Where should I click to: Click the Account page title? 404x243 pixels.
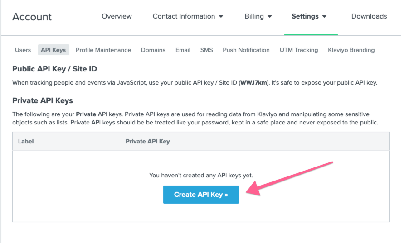[32, 17]
